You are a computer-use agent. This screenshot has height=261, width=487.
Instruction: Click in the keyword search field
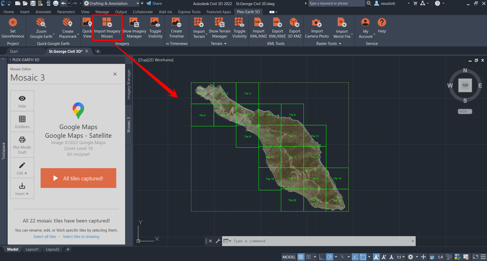(x=336, y=3)
